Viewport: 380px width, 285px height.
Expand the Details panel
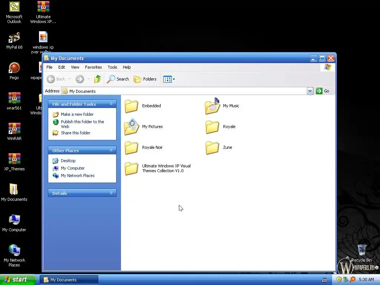point(111,193)
